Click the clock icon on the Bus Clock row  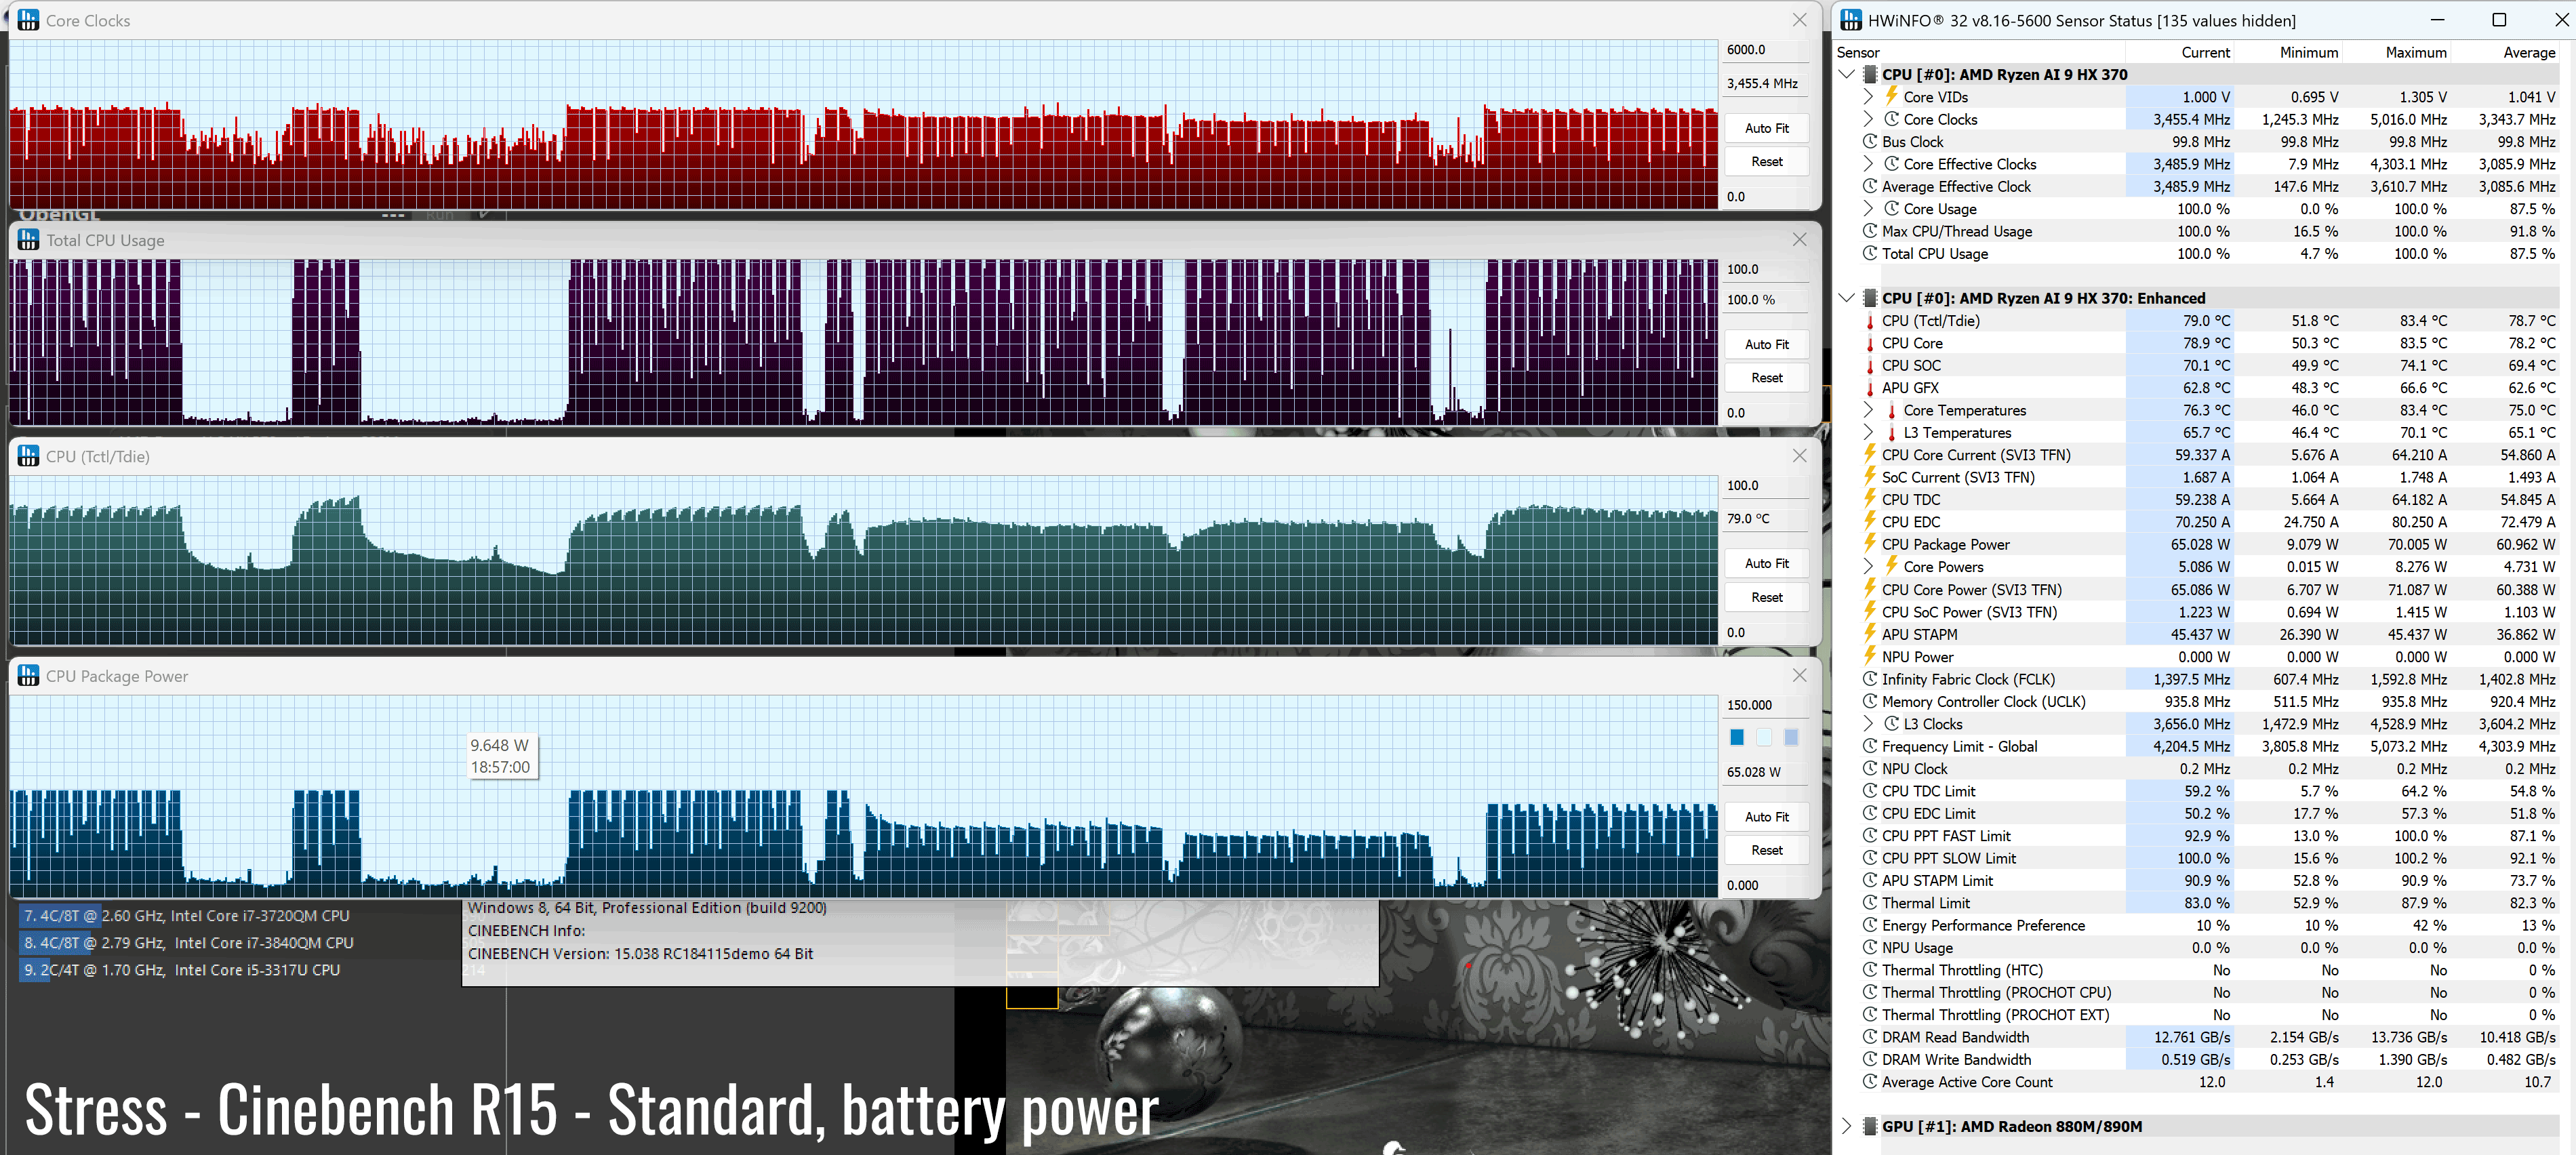[1870, 141]
